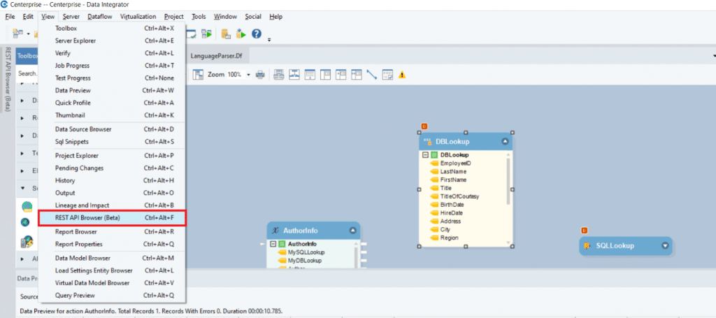
Task: Collapse the AuthorInfo object with header arrow
Action: click(353, 231)
